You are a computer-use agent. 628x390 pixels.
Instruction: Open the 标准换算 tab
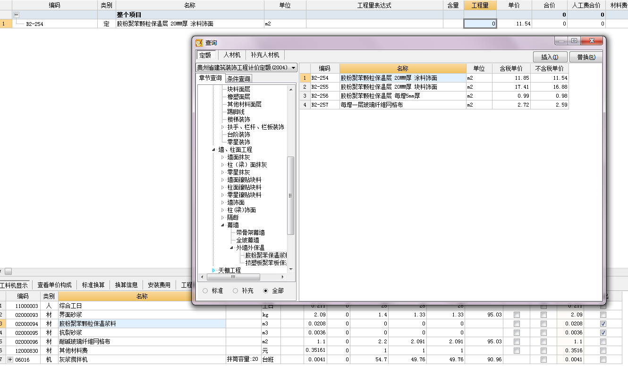click(x=93, y=285)
